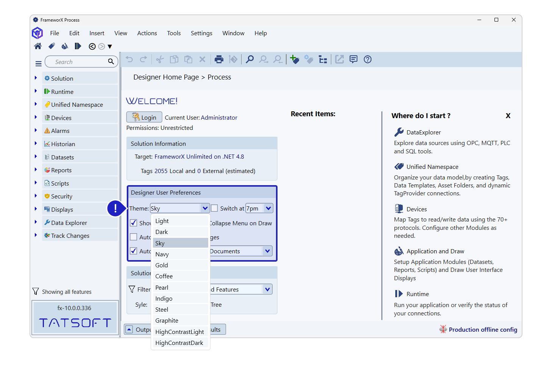Copy with the toolbar copy icon
The width and height of the screenshot is (552, 365).
pyautogui.click(x=174, y=59)
